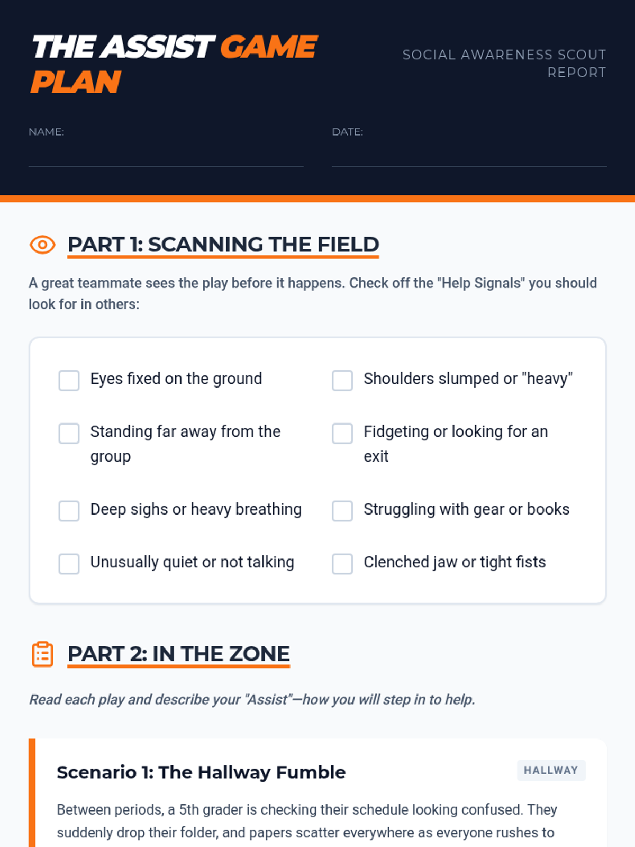Mark 'Fidgeting or looking for an exit' checkbox

click(342, 433)
